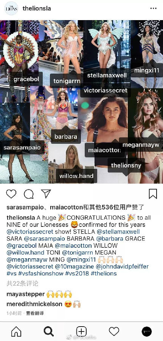Go to Home tab in bottom navigation
163x341 pixels.
16,332
